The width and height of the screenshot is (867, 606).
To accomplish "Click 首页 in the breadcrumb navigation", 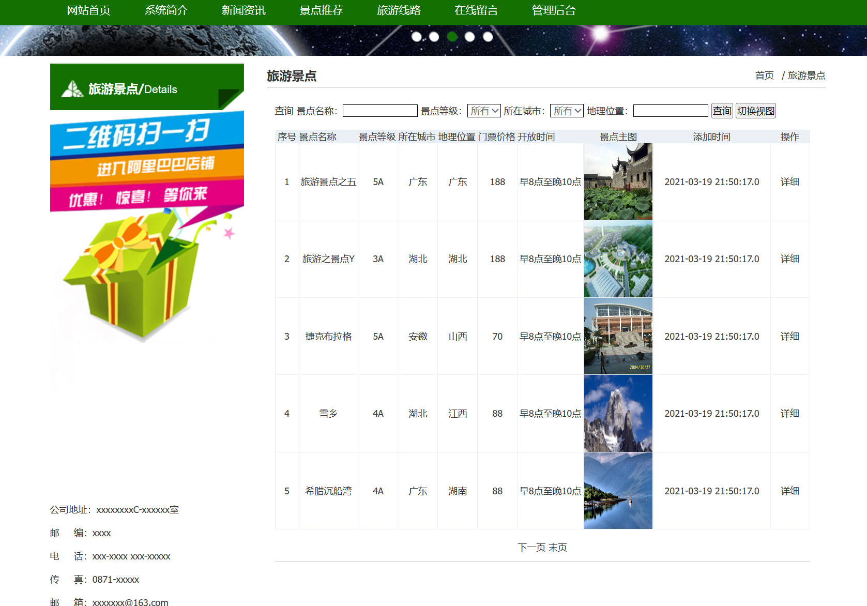I will 764,75.
